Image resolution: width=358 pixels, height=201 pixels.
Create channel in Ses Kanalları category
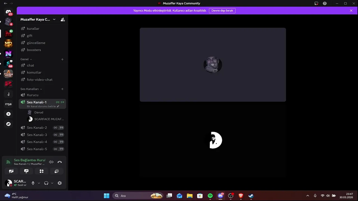(62, 89)
